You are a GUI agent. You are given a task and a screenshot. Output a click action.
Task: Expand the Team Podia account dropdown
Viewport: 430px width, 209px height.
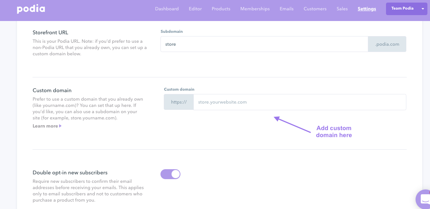pyautogui.click(x=406, y=9)
